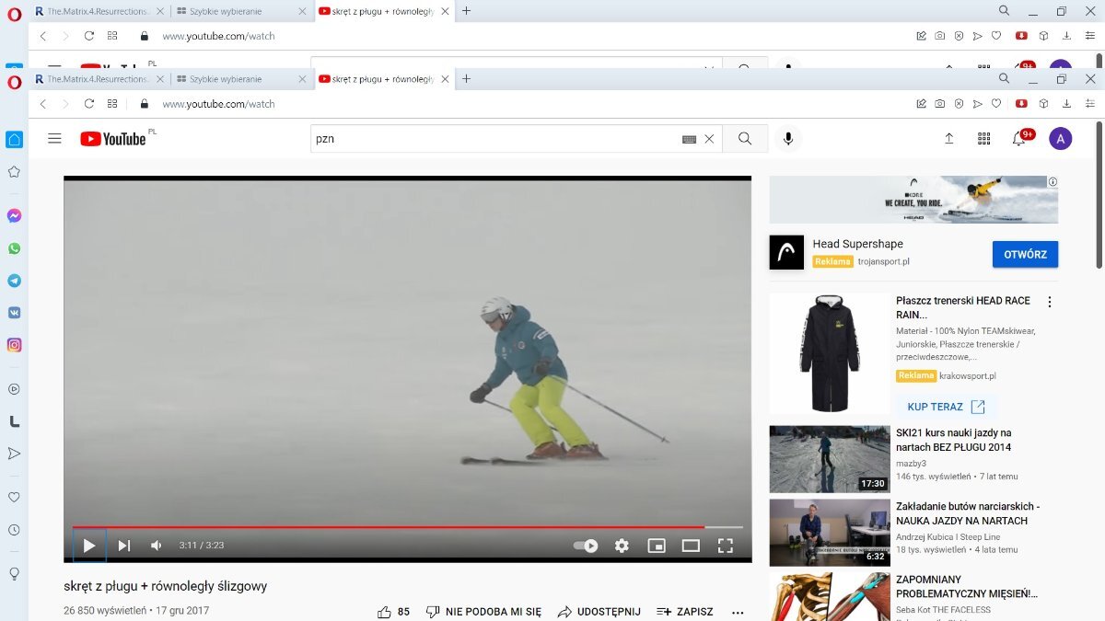Open WhatsApp in Opera sidebar
Viewport: 1105px width, 621px height.
(x=14, y=248)
